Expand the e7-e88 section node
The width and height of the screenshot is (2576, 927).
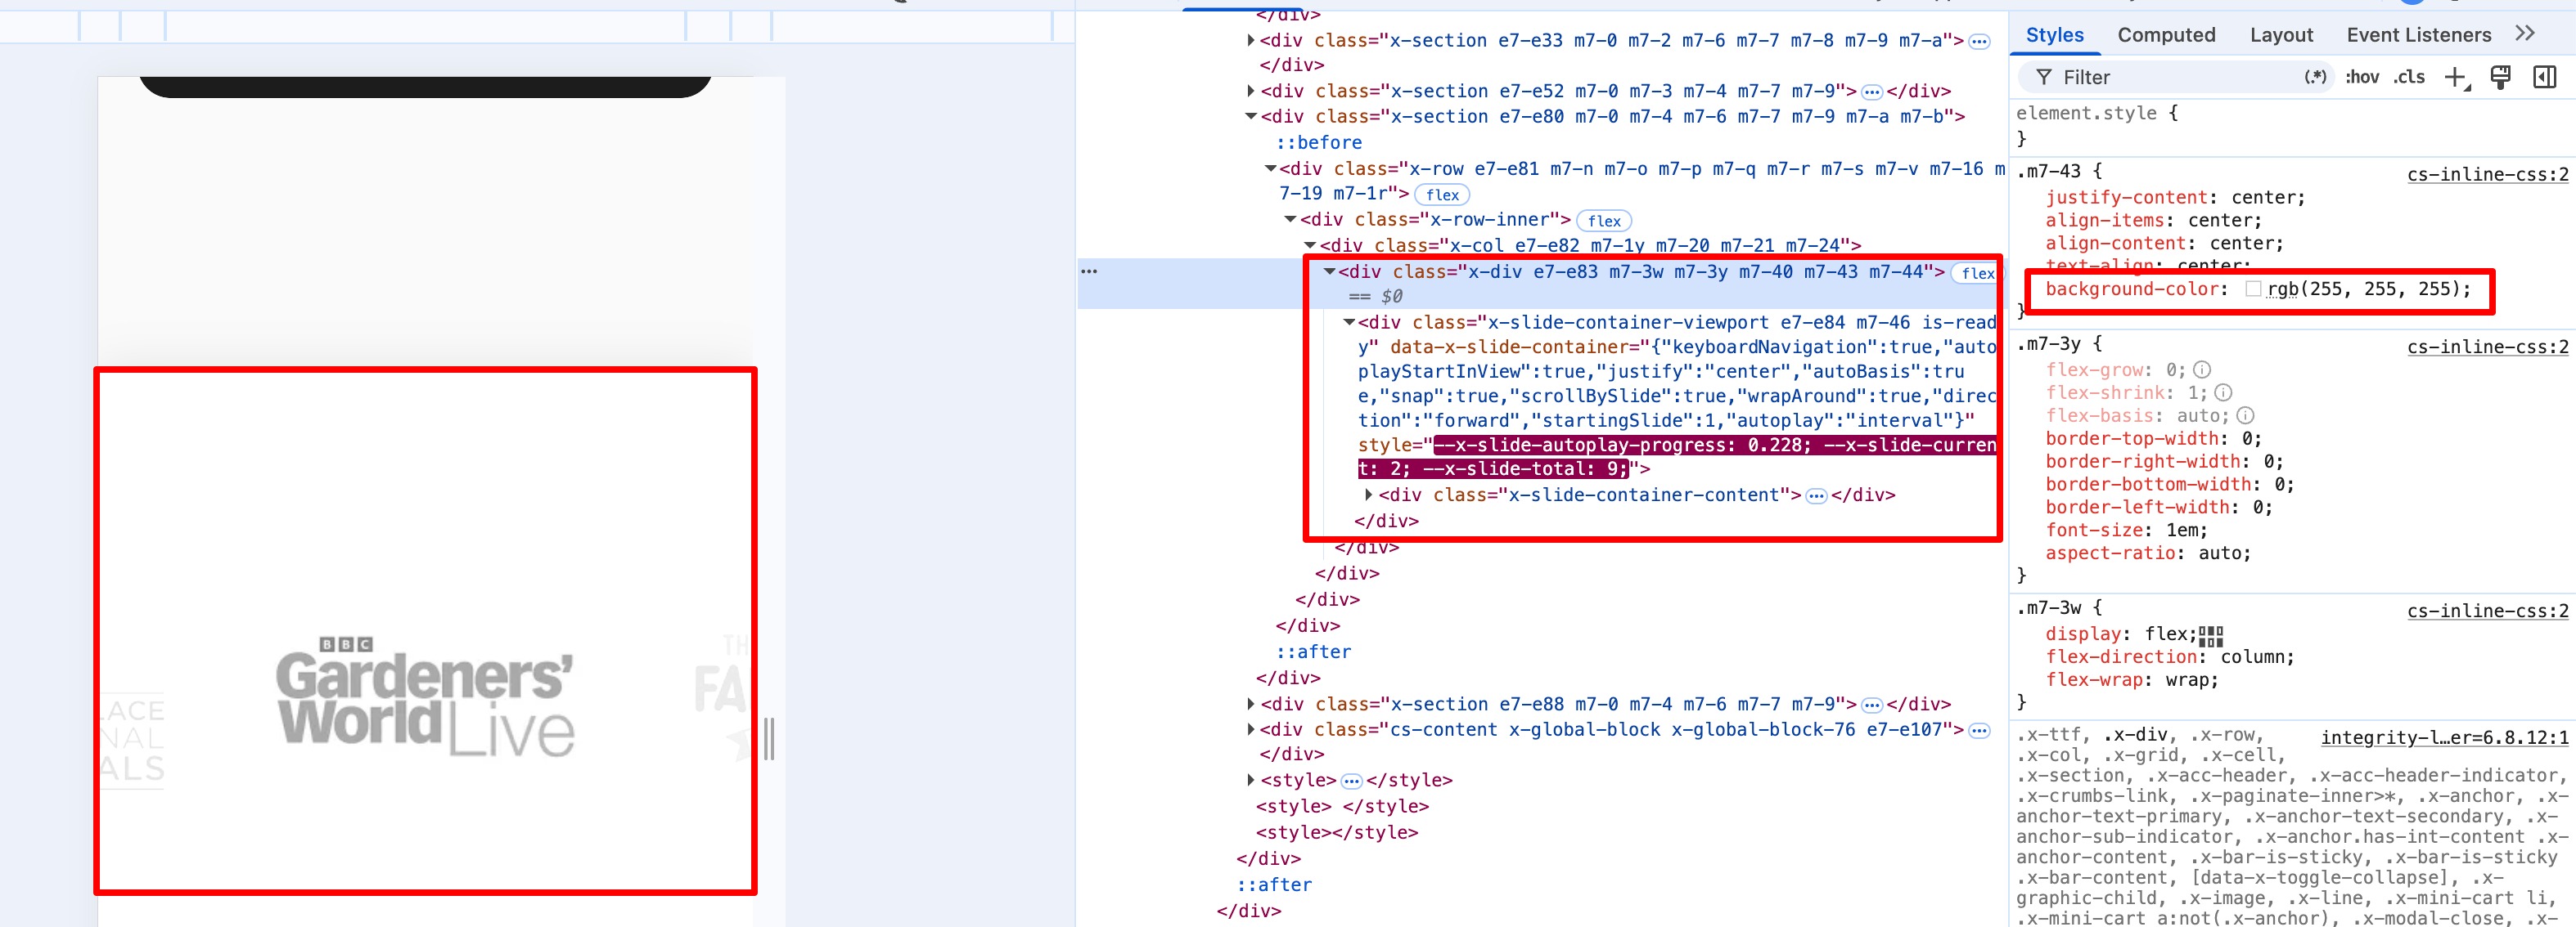(x=1250, y=703)
